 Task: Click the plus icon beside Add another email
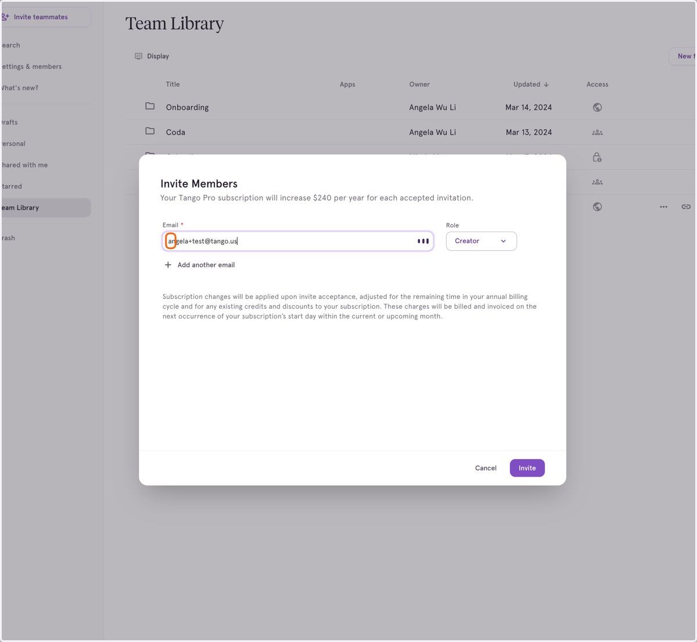pyautogui.click(x=168, y=265)
